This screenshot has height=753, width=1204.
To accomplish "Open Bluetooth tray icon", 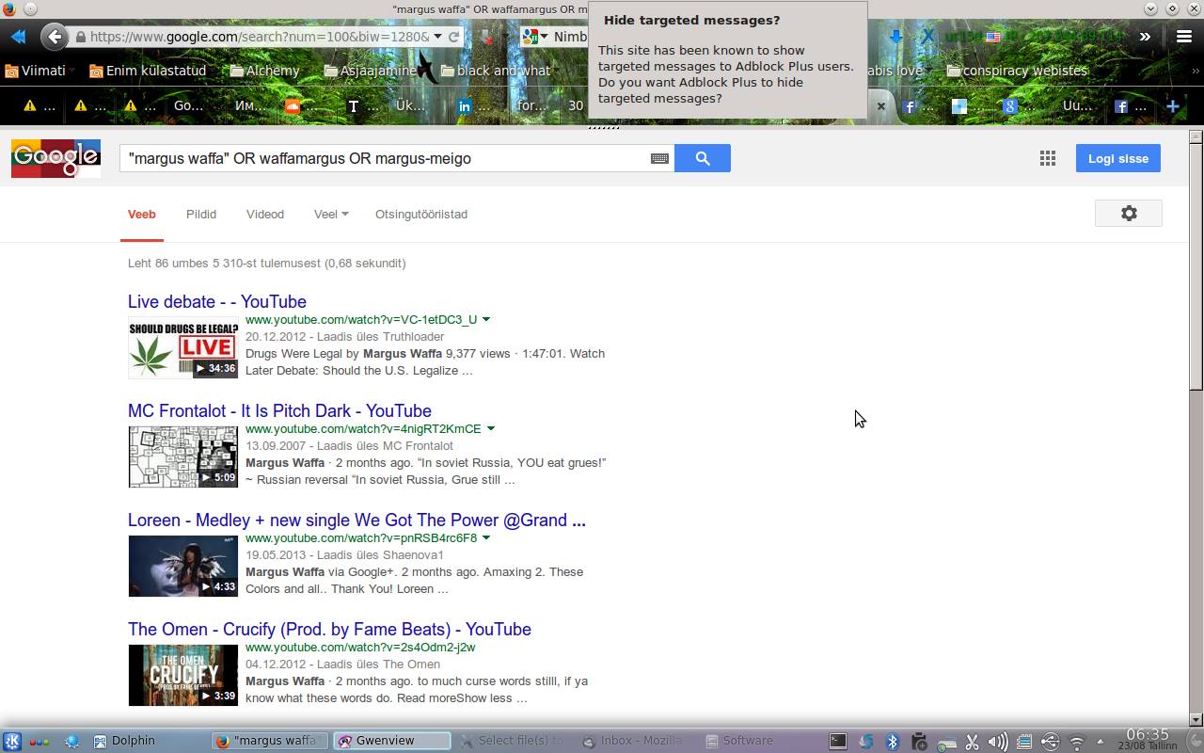I will coord(892,742).
